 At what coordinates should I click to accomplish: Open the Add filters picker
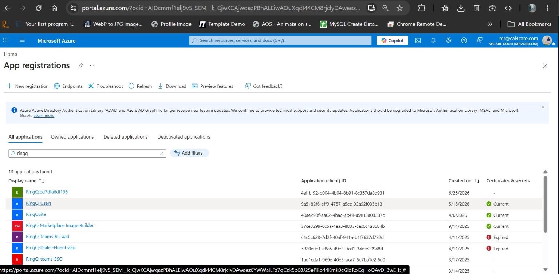189,153
